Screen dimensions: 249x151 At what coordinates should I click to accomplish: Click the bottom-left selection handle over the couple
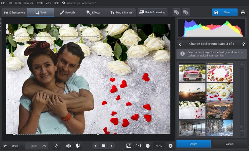click(x=14, y=134)
